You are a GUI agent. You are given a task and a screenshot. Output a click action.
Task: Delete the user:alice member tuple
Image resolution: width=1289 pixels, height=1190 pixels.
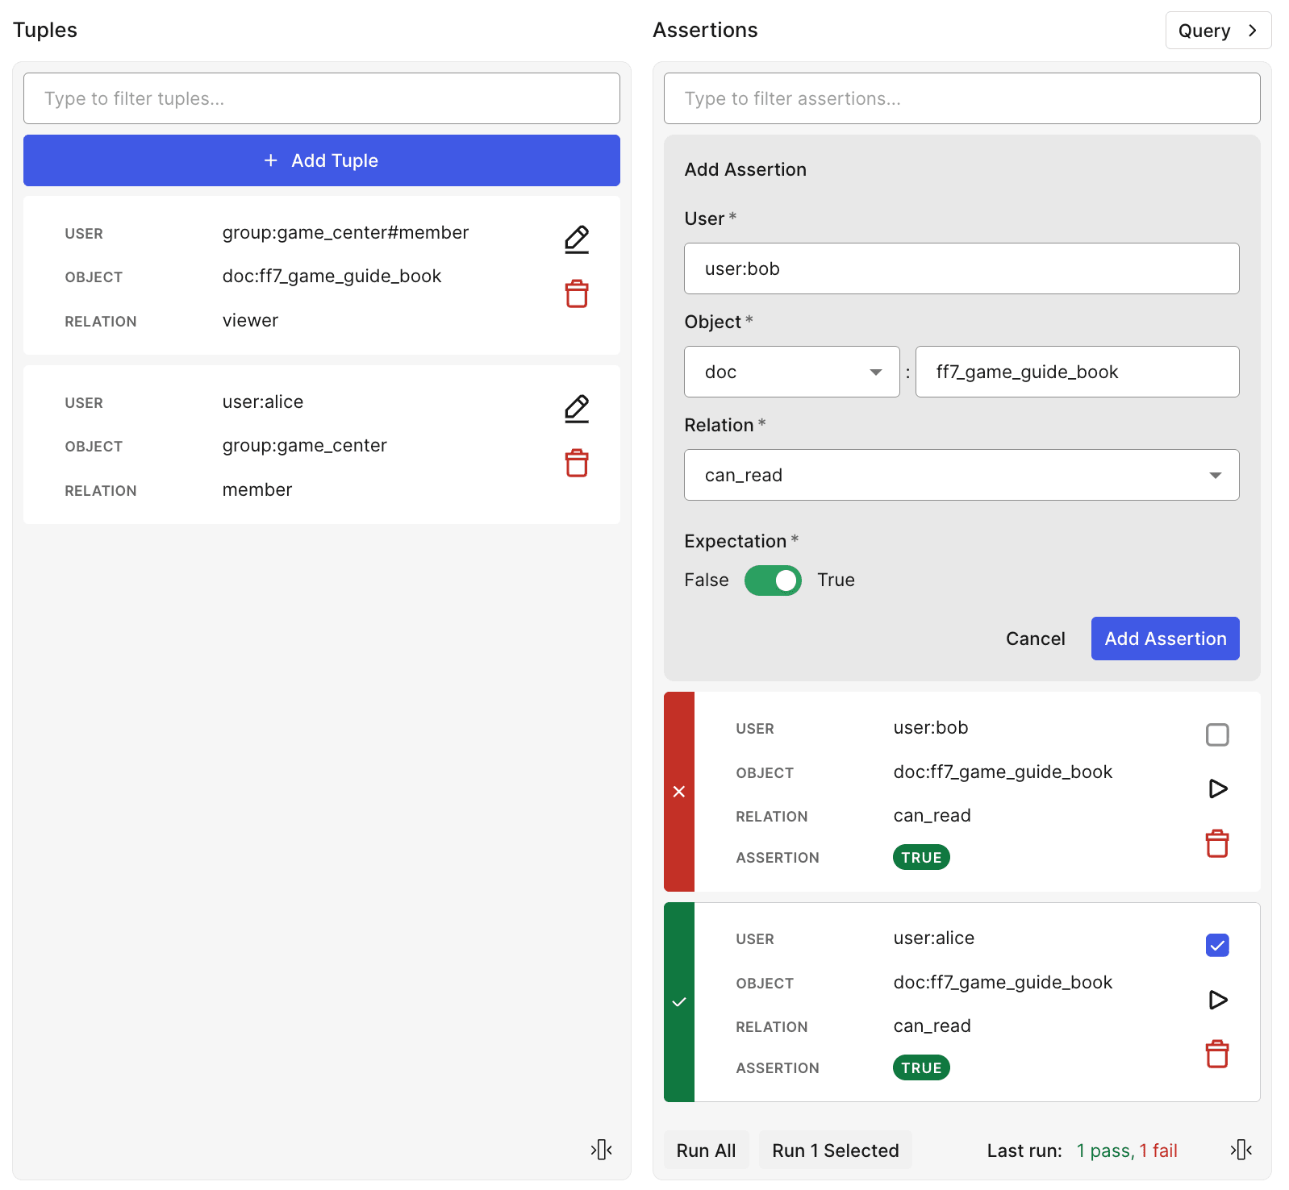pos(576,464)
